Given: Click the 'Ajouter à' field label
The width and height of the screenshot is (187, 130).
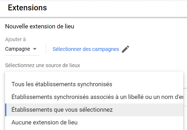Looking at the screenshot, I should 15,40.
